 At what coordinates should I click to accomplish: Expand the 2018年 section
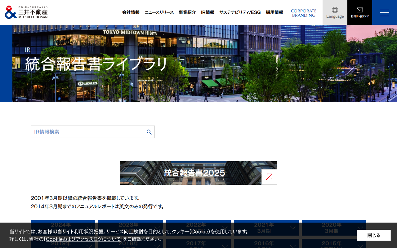(131, 243)
